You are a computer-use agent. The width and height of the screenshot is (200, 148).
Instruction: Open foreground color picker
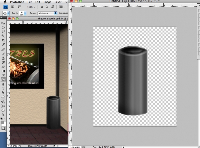tap(2, 122)
